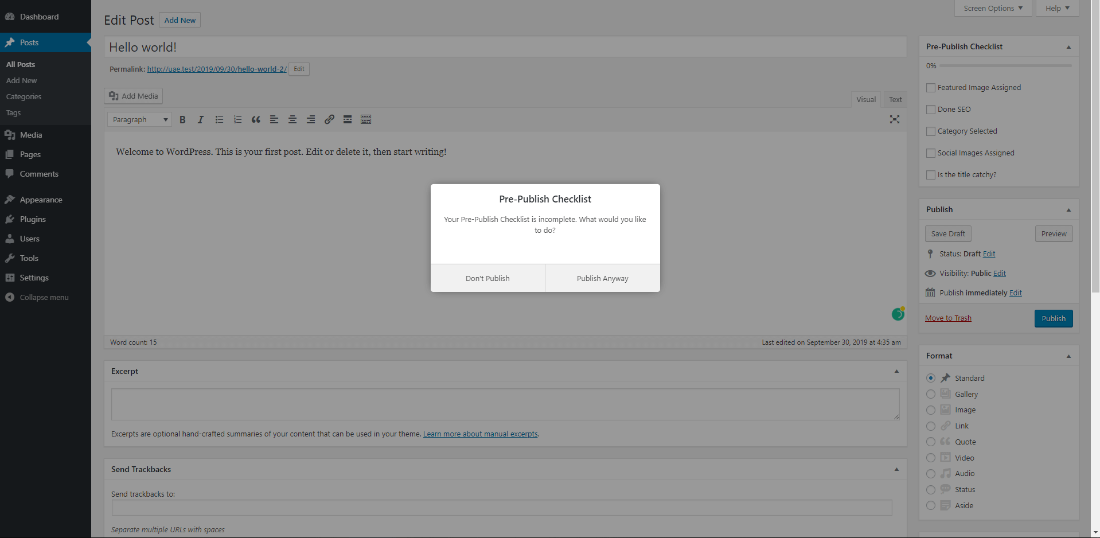This screenshot has width=1100, height=538.
Task: Click the Hello world! title field
Action: [x=505, y=47]
